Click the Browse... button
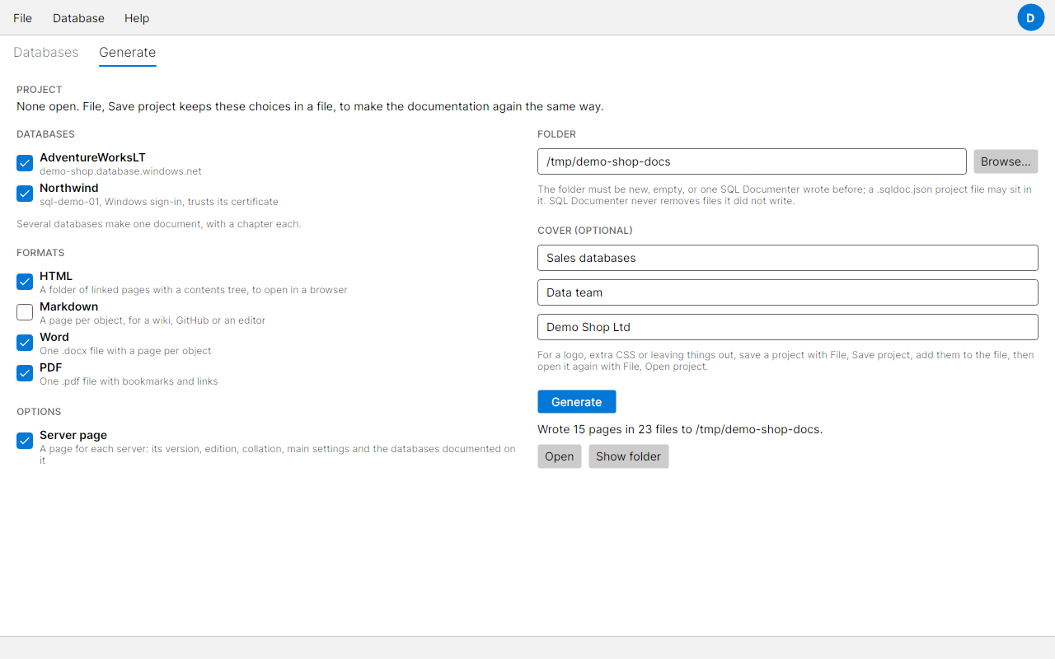 coord(1006,161)
